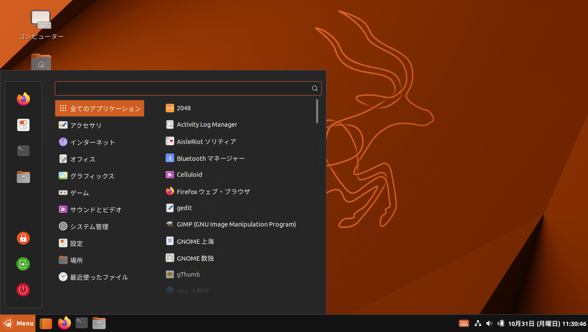This screenshot has width=588, height=332.
Task: Click the search magnifier icon
Action: click(315, 89)
